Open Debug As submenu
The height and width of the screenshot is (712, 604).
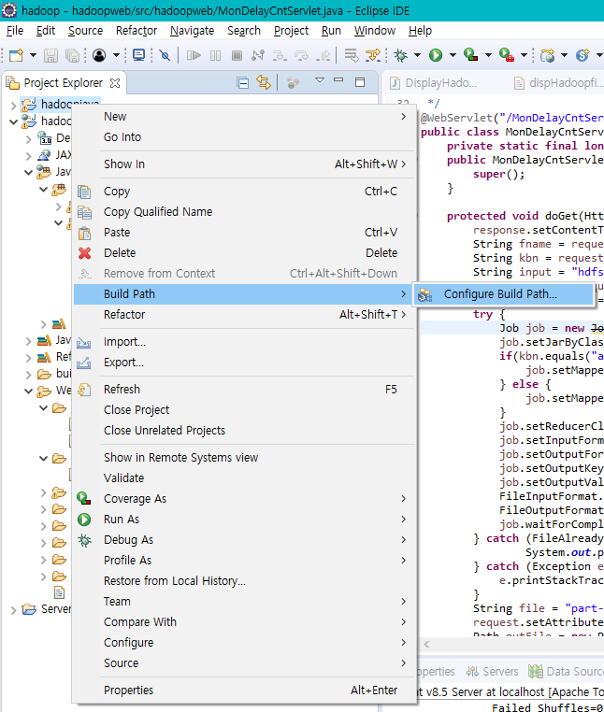(244, 540)
